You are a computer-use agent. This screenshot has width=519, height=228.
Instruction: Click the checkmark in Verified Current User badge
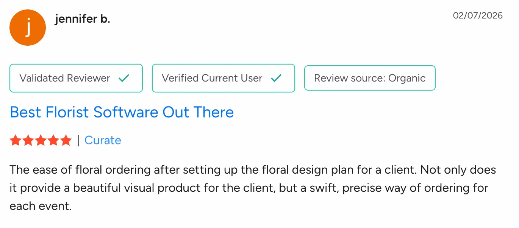[277, 78]
